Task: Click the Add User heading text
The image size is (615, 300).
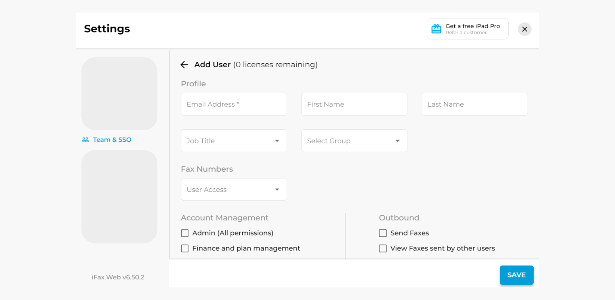Action: [x=212, y=64]
